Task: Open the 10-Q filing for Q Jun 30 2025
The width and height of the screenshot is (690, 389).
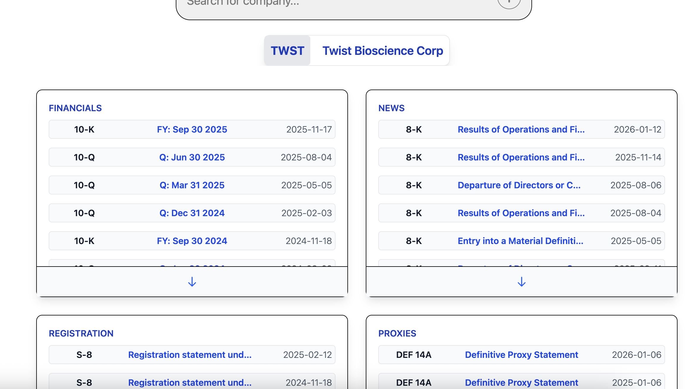Action: [192, 157]
